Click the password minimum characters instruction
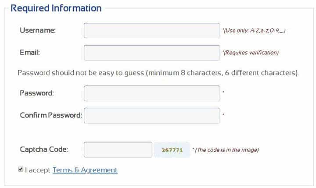Screen dimensions: 316x188 [158, 73]
